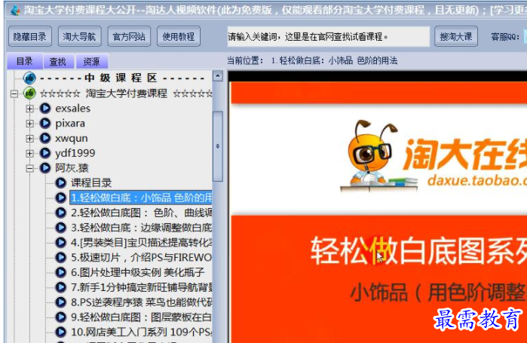Select the 淘宝大学付费课程 tree row
This screenshot has height=343, width=527.
pyautogui.click(x=126, y=93)
